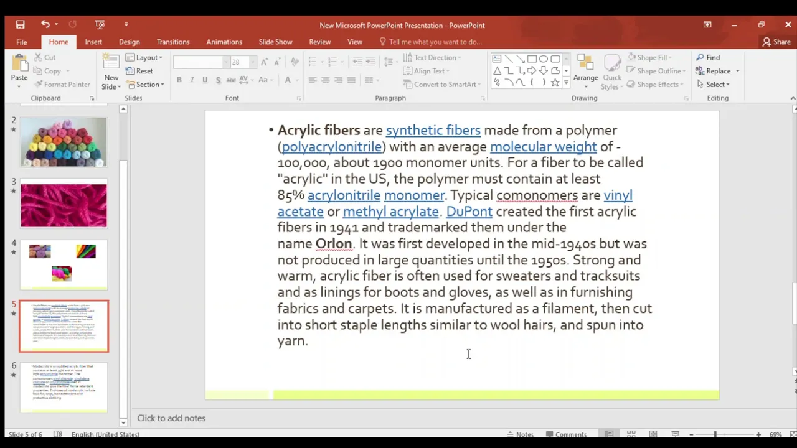The height and width of the screenshot is (448, 797).
Task: Select the slide 3 pink yarn thumbnail
Action: [x=64, y=205]
